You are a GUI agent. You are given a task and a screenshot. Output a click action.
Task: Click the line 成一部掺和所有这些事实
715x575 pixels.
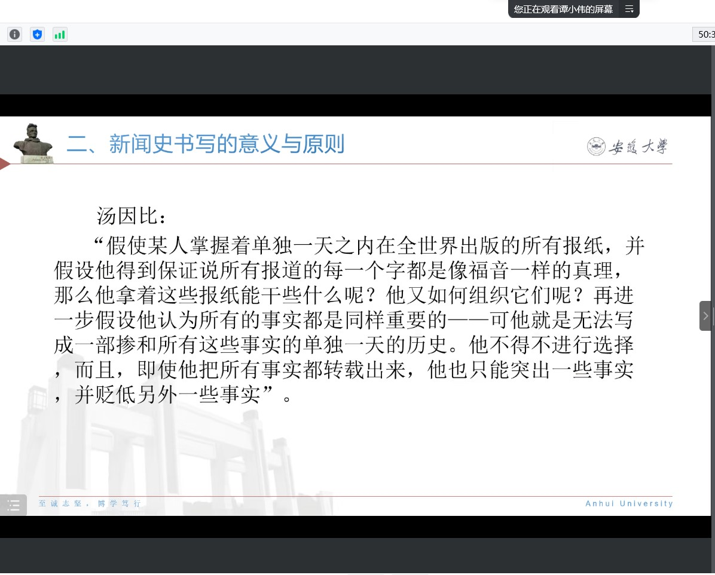click(344, 345)
